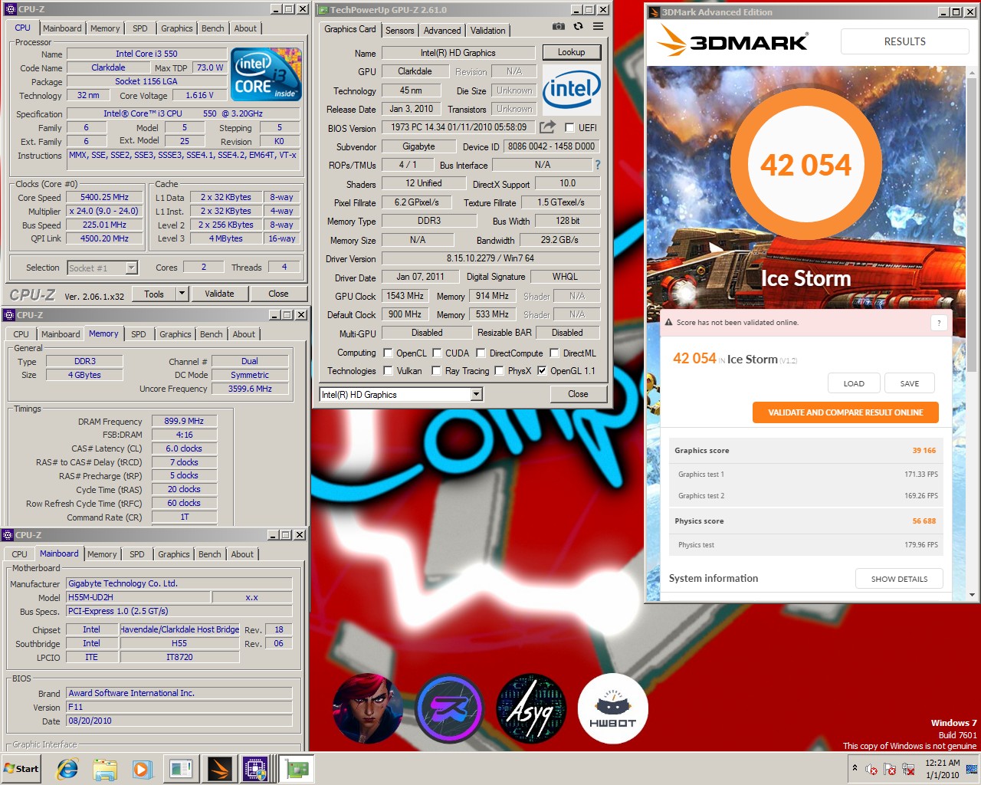
Task: Click 3DMark scrollbar down arrow
Action: click(x=972, y=595)
